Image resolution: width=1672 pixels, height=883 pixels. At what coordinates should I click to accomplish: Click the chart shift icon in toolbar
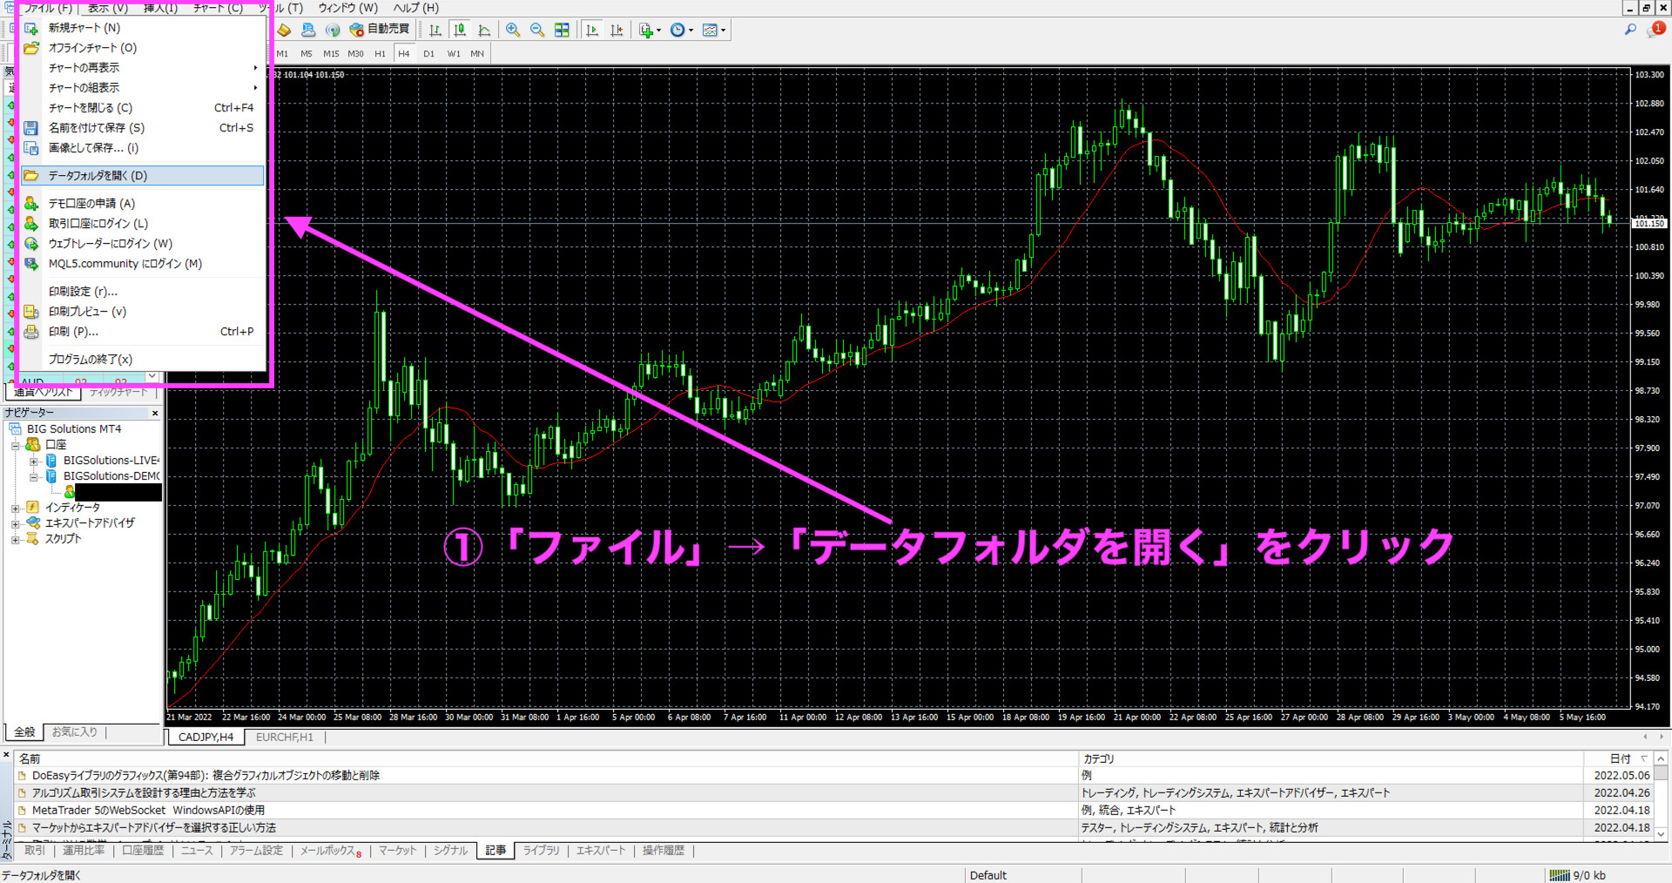pos(617,30)
